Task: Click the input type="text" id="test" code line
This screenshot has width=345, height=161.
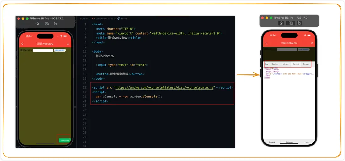Action: tap(122, 65)
